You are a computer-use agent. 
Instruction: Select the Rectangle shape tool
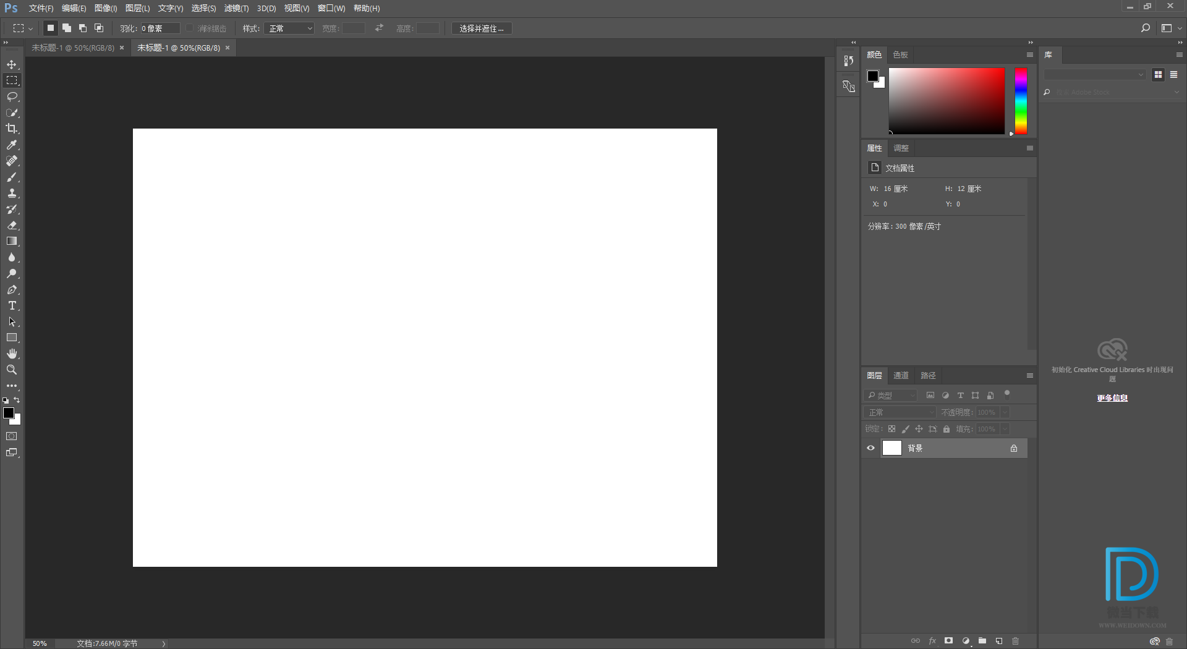coord(12,337)
